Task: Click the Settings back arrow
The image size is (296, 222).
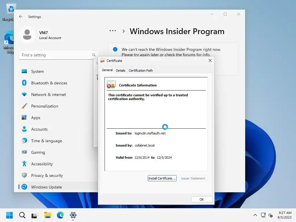Action: click(x=21, y=16)
